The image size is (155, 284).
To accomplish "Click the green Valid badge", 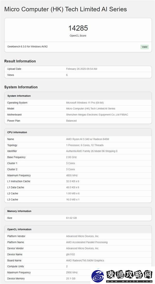I will click(x=144, y=47).
